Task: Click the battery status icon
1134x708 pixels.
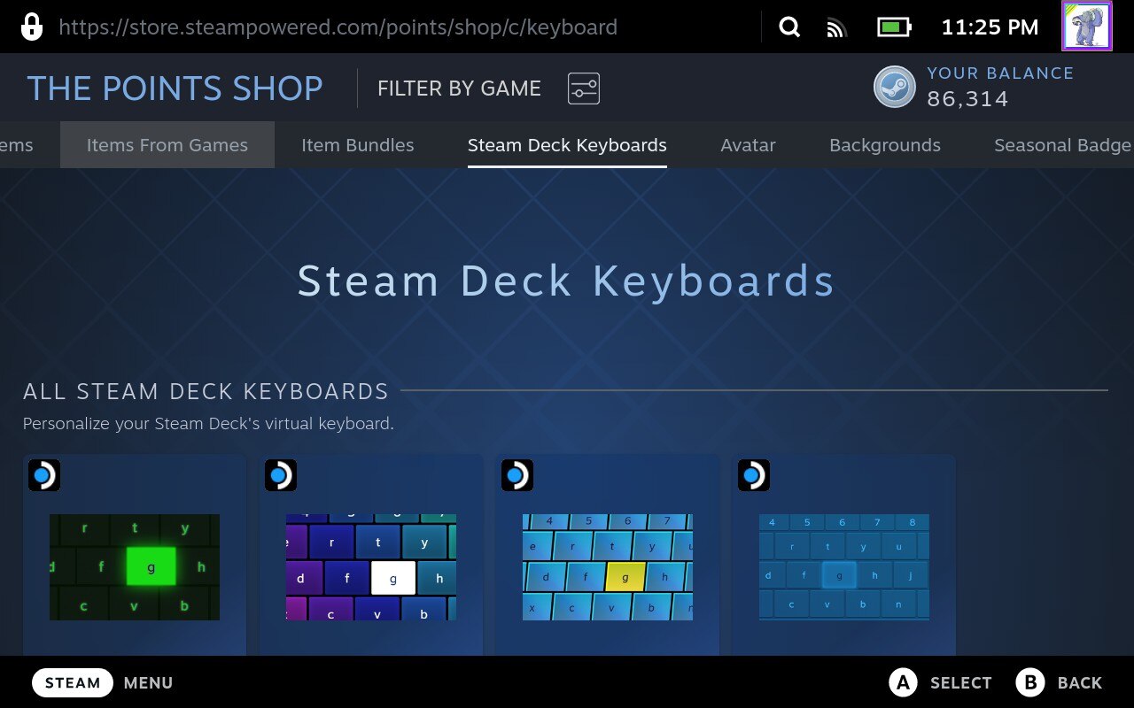Action: [x=895, y=27]
